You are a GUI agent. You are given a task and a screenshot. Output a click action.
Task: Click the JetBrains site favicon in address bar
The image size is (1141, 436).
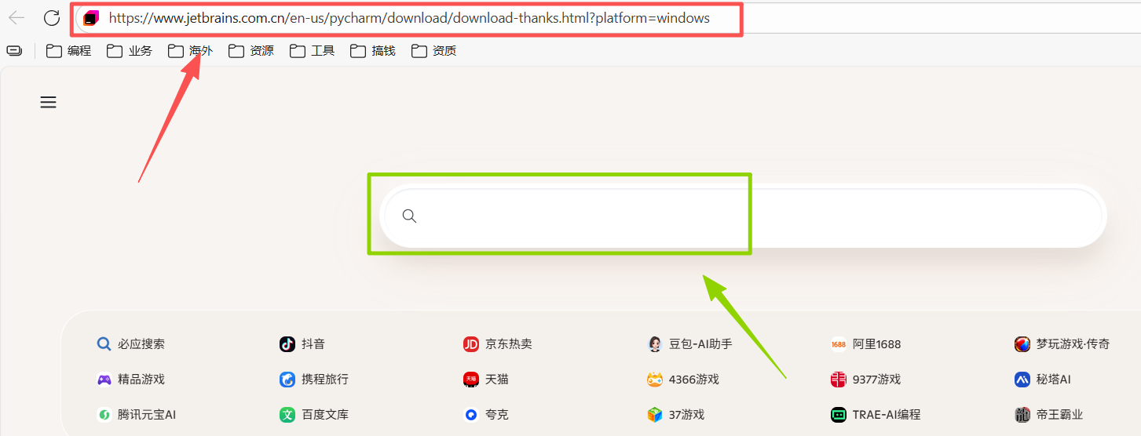(91, 18)
